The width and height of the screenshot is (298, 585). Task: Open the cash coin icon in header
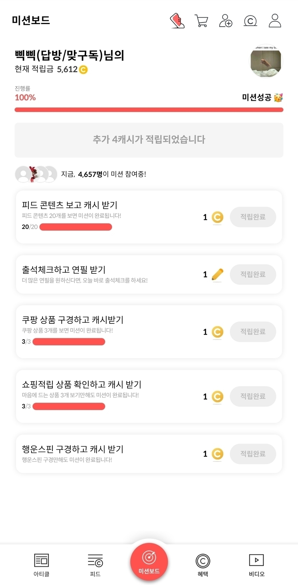(250, 21)
